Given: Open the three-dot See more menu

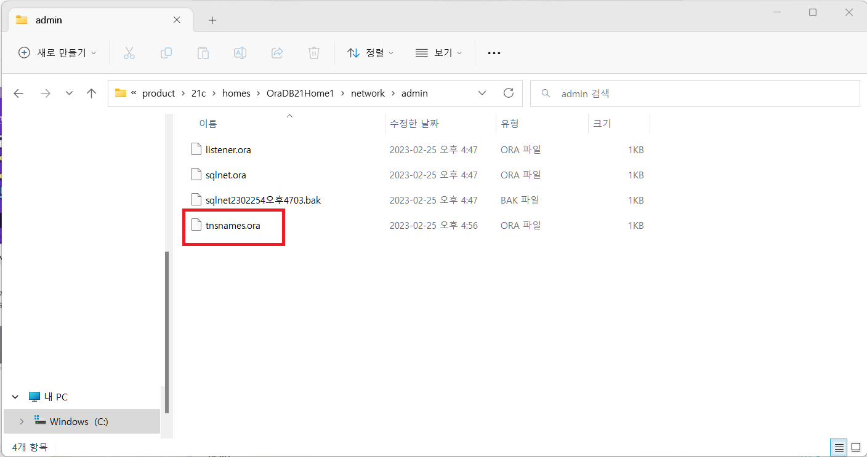Looking at the screenshot, I should [x=494, y=53].
